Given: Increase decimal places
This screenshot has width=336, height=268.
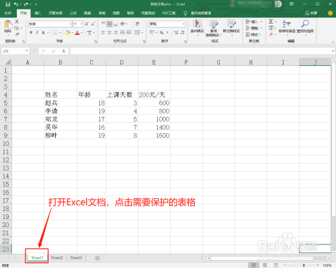Looking at the screenshot, I should click(x=176, y=33).
